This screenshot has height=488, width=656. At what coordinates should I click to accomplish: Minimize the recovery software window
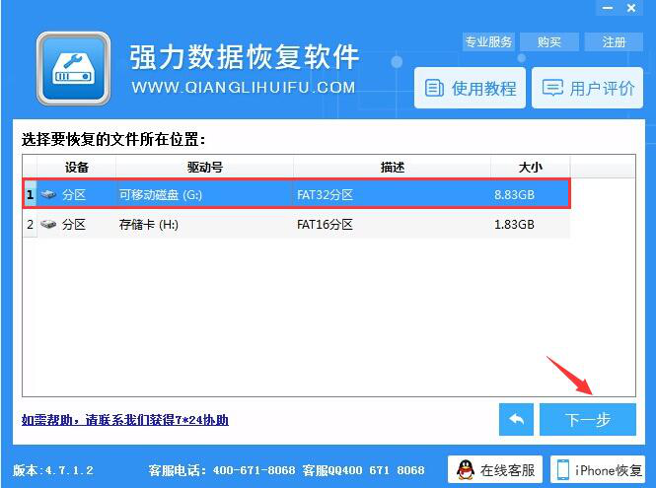[608, 8]
